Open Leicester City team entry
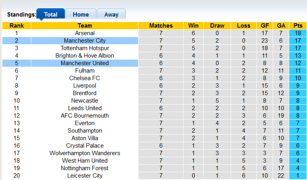307x180 pixels. [x=85, y=176]
